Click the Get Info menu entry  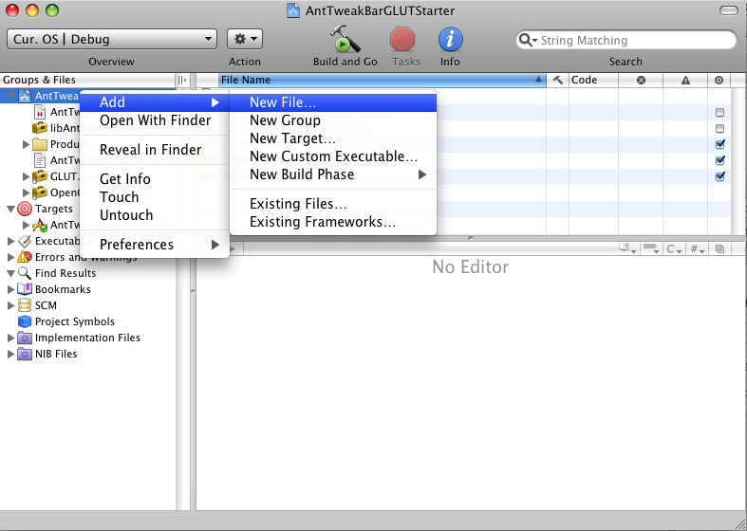[125, 179]
